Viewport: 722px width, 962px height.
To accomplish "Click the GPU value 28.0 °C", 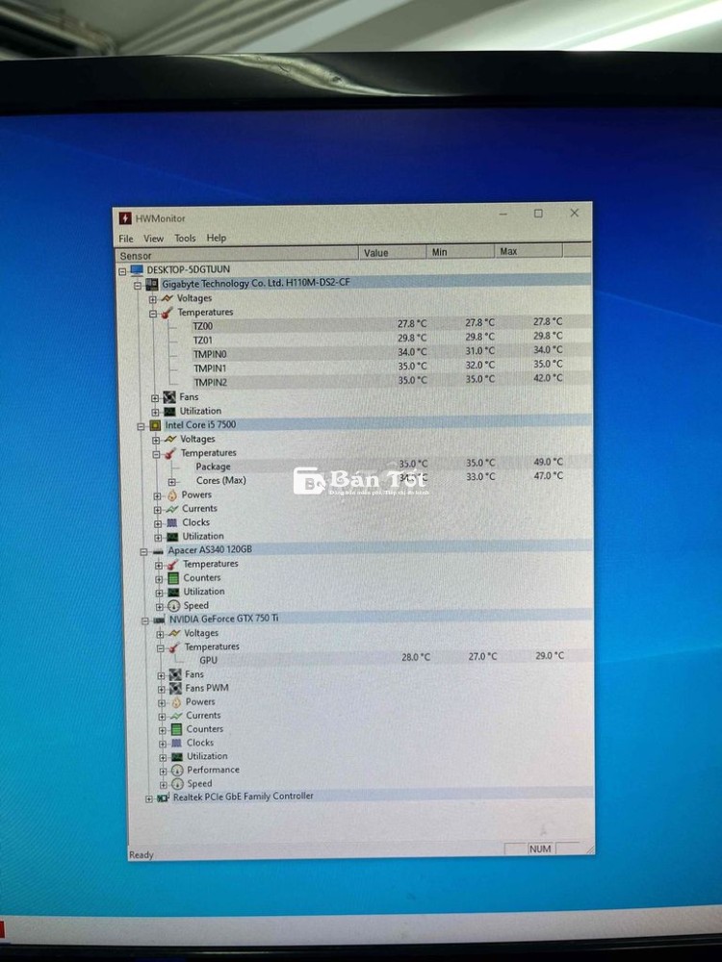I will click(416, 657).
